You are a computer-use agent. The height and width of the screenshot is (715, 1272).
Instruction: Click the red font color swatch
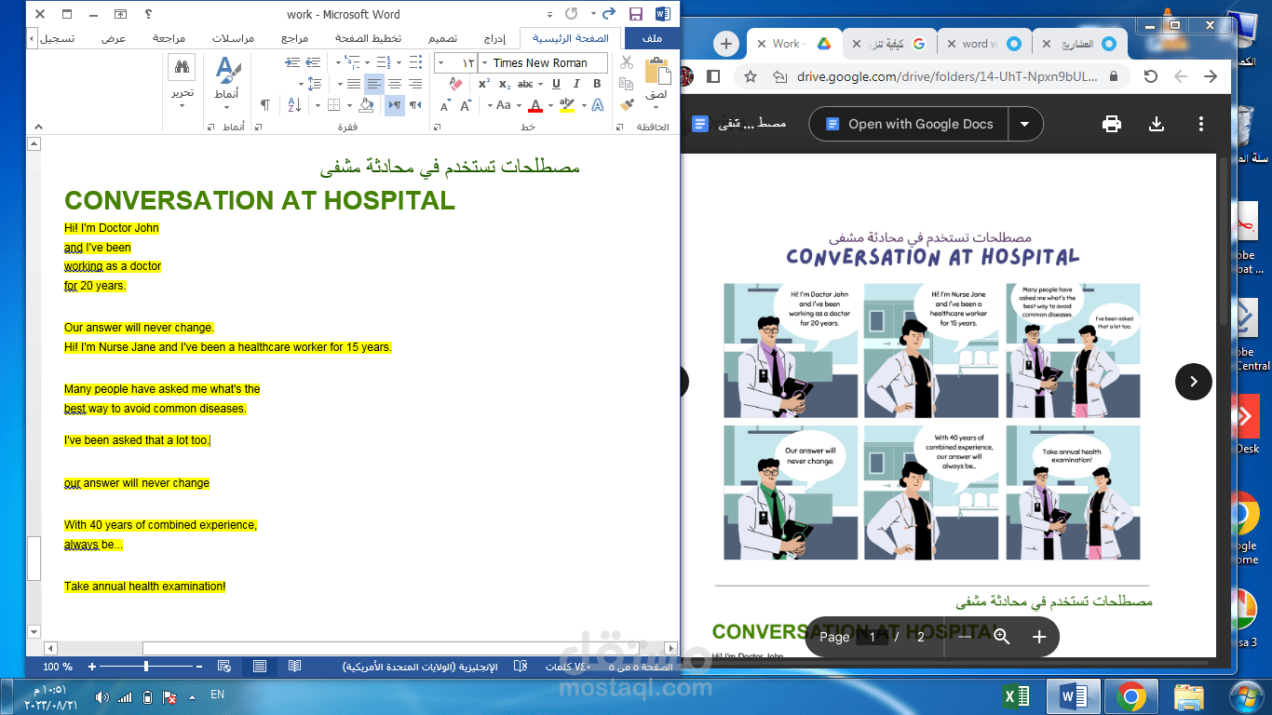click(x=535, y=105)
